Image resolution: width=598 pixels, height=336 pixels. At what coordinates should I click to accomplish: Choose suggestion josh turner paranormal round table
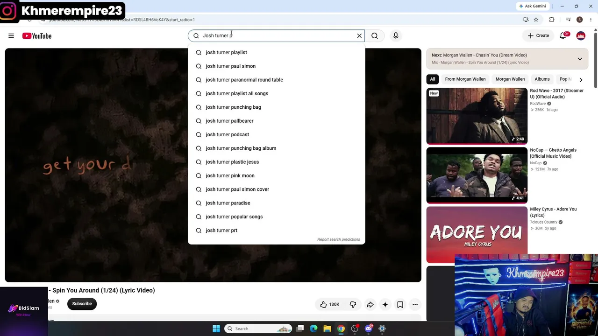pyautogui.click(x=276, y=80)
